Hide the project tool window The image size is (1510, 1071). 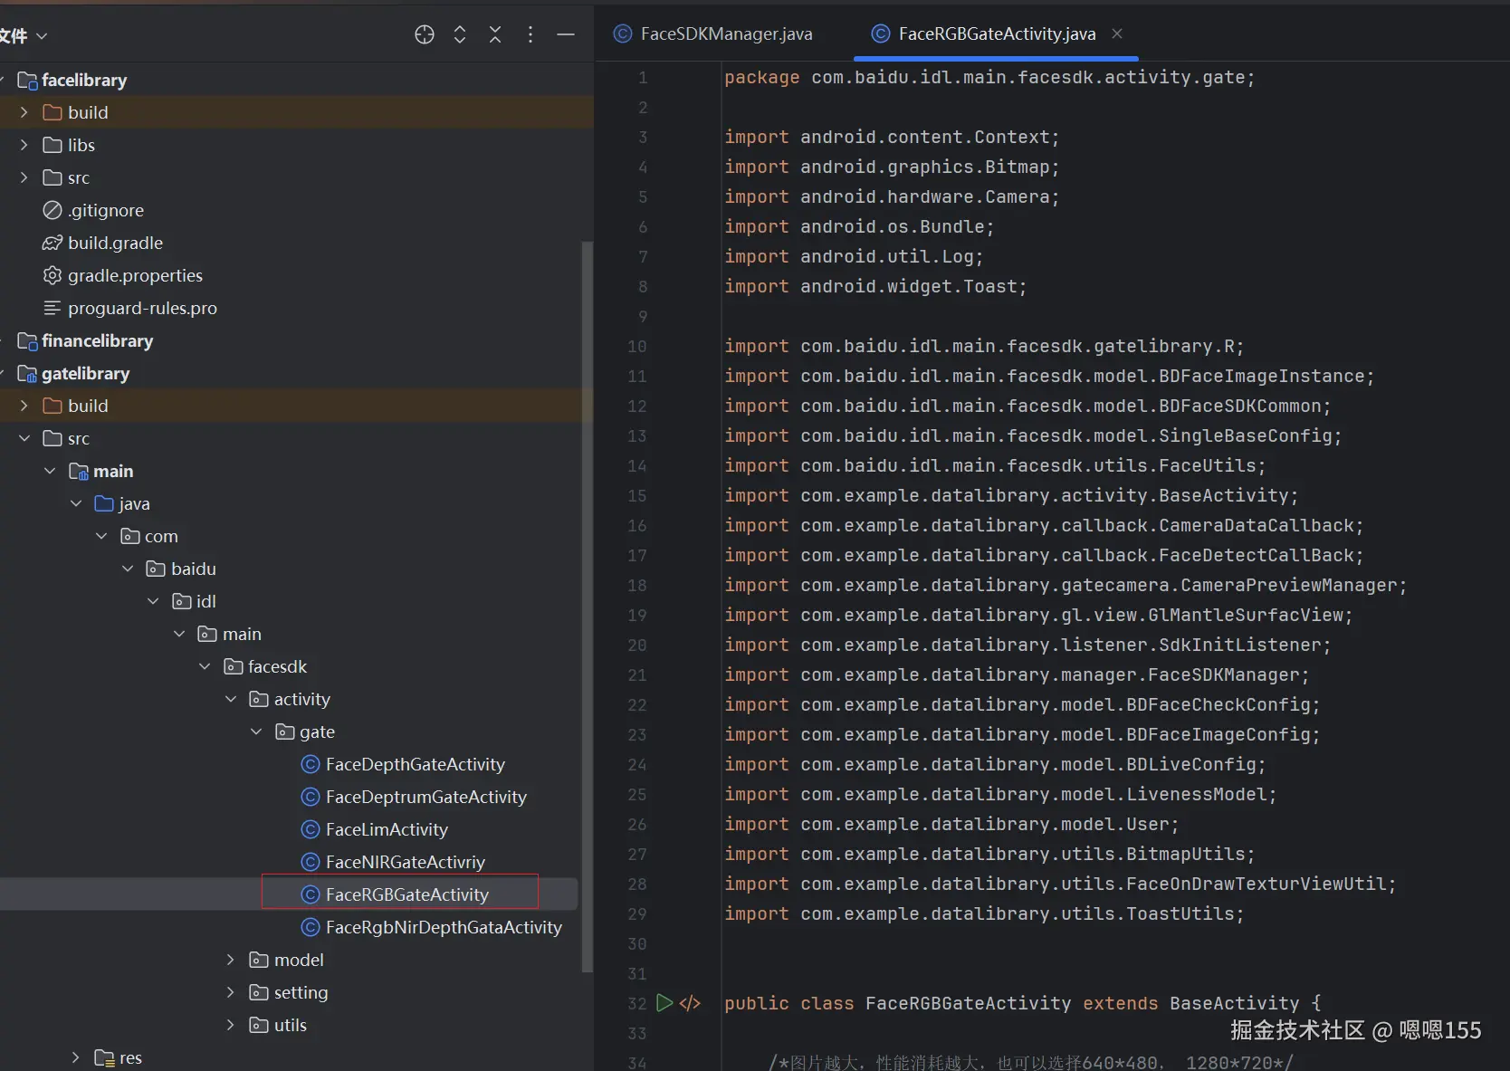566,35
